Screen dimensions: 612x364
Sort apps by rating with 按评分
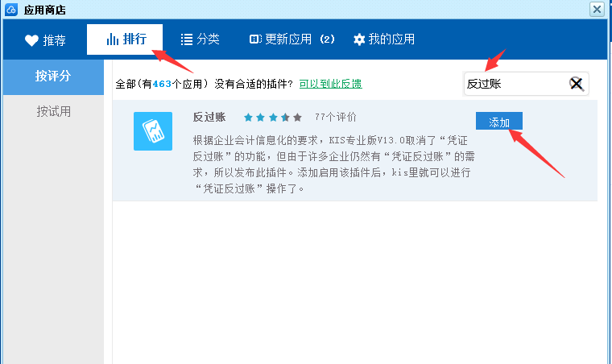53,77
